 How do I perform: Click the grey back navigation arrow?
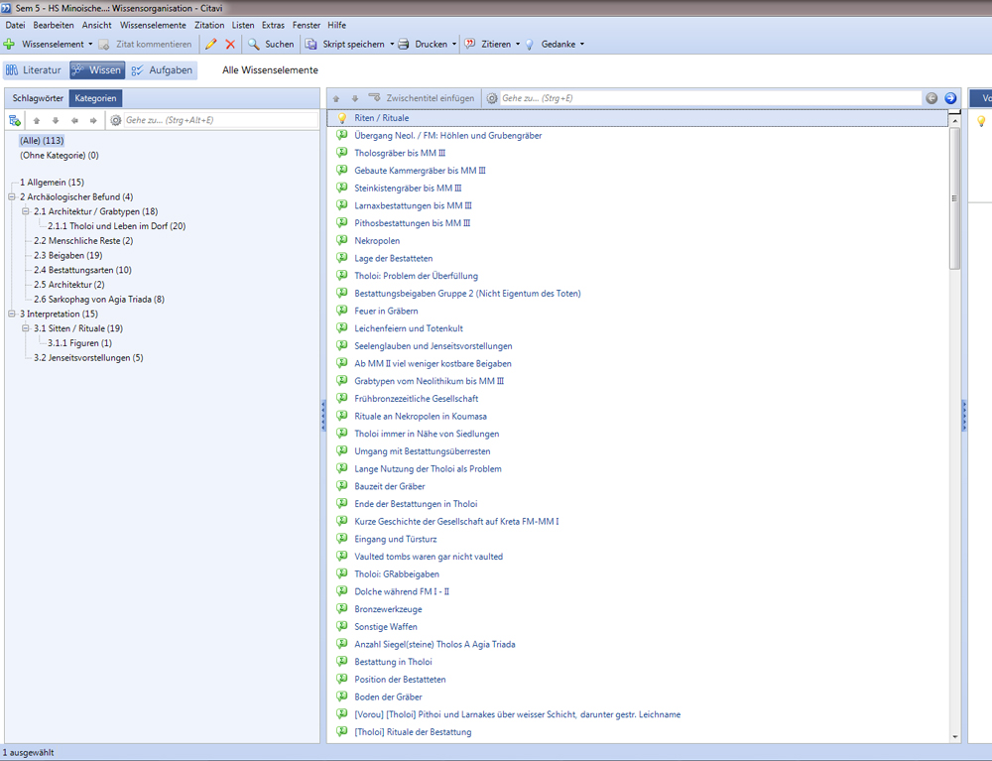pyautogui.click(x=931, y=98)
